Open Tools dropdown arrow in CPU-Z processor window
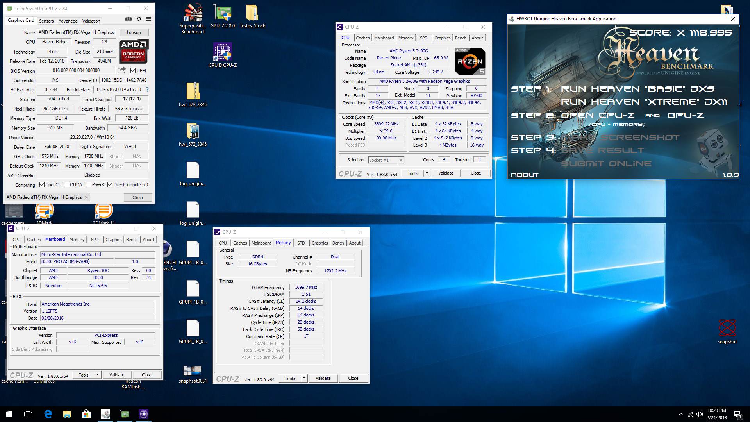 pyautogui.click(x=427, y=173)
